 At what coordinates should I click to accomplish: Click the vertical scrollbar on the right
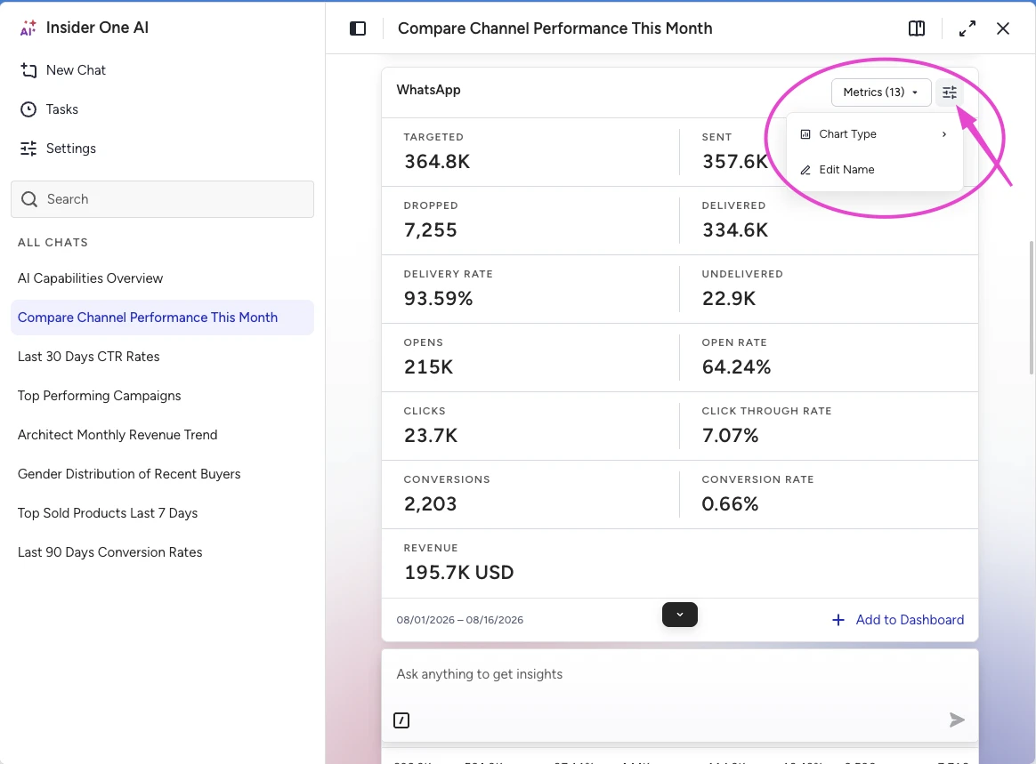(x=1031, y=308)
